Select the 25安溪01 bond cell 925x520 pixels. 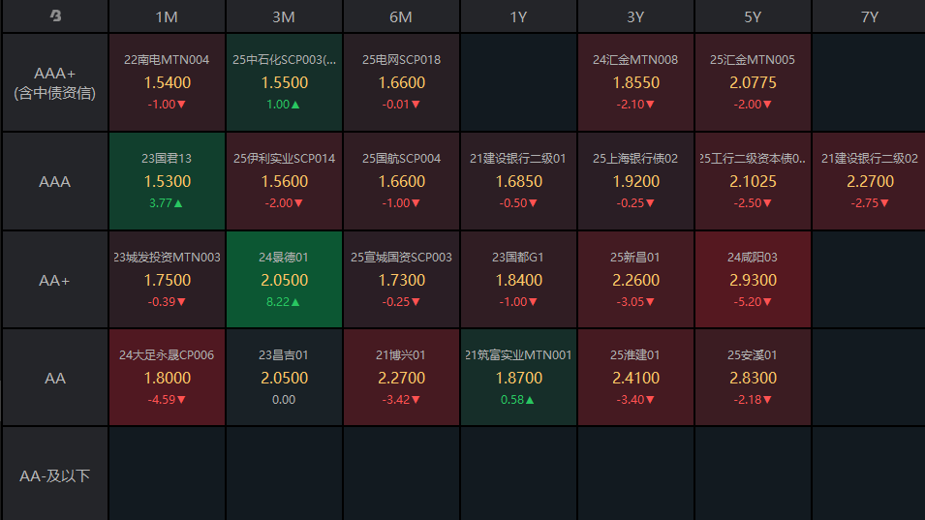click(x=753, y=378)
